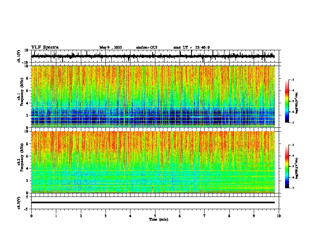Click the -7 label on ch.2 color bar
314x242 pixels.
coord(292,188)
